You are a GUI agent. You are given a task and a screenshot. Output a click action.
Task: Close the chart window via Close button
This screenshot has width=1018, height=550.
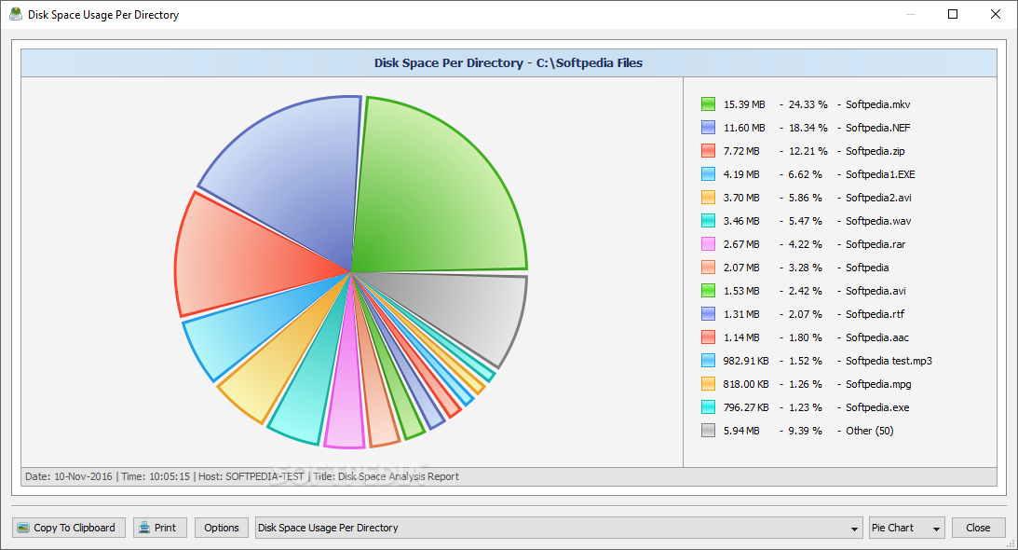pos(978,528)
